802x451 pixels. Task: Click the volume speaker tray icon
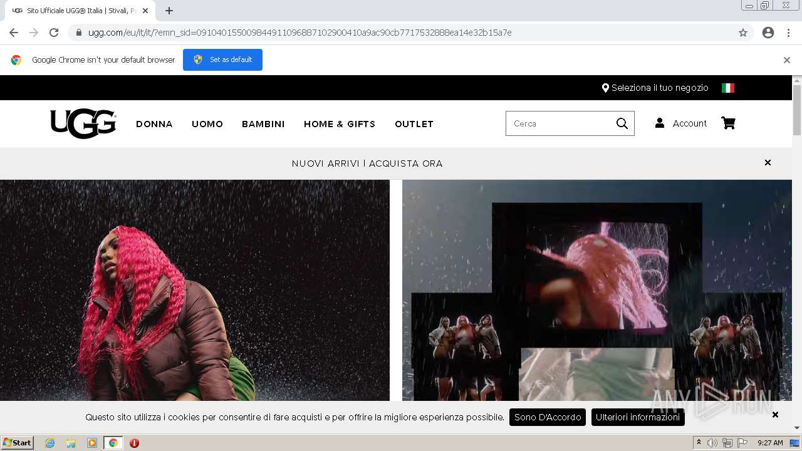[712, 443]
